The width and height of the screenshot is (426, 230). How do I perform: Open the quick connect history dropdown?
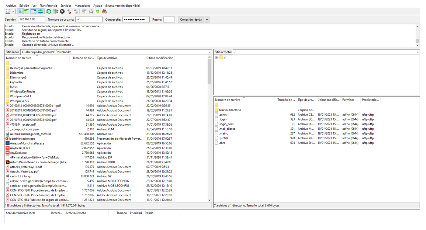(207, 20)
